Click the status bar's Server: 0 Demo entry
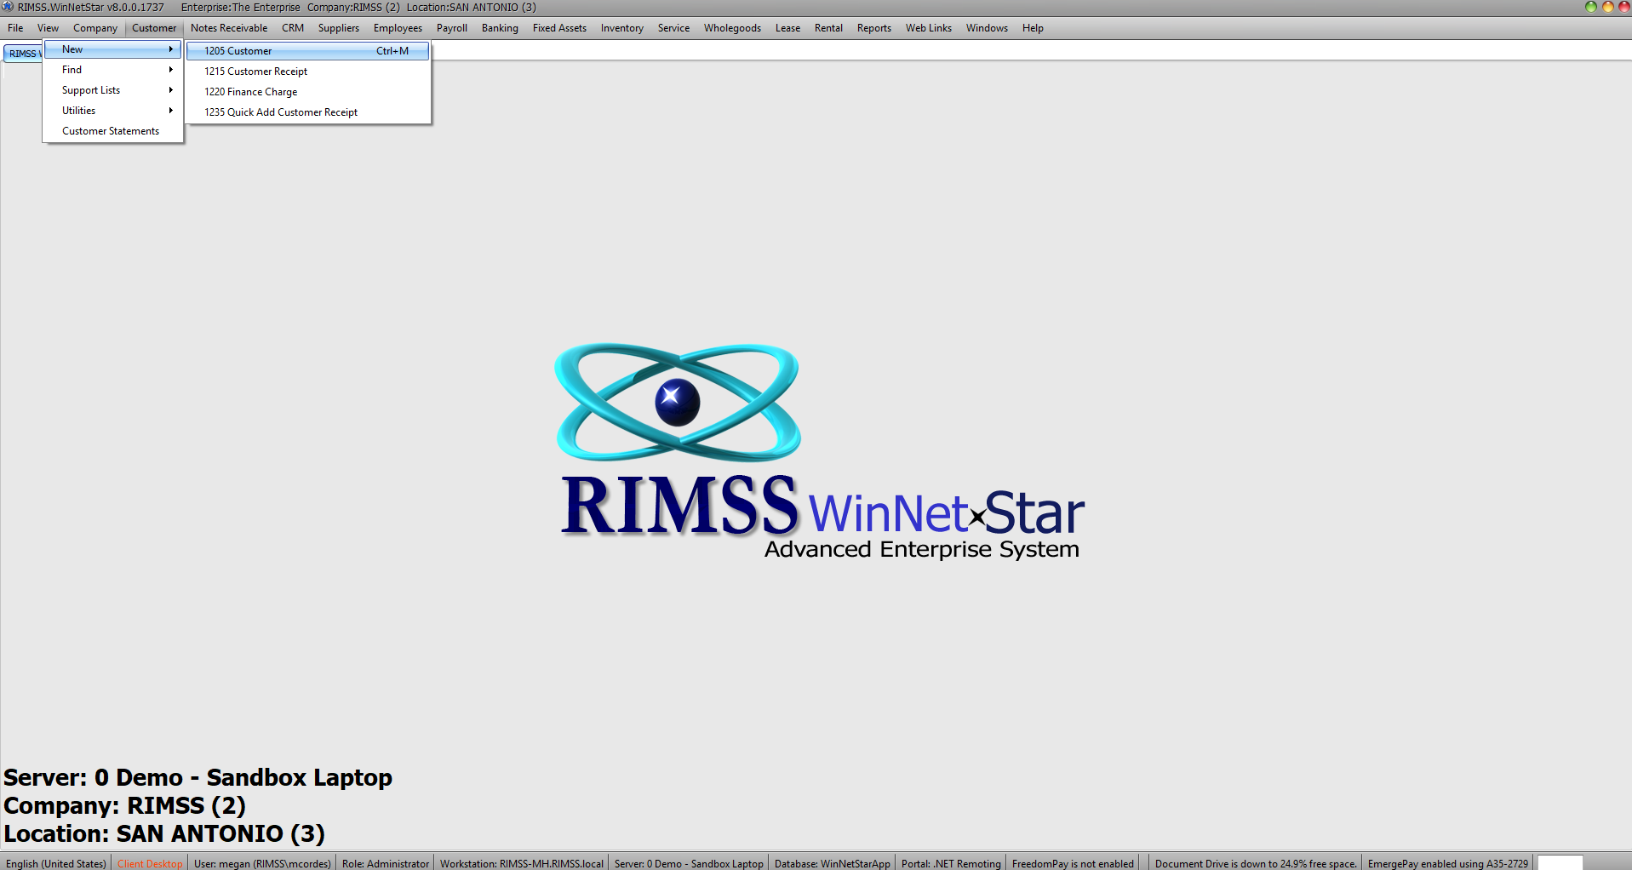This screenshot has width=1632, height=870. point(689,863)
